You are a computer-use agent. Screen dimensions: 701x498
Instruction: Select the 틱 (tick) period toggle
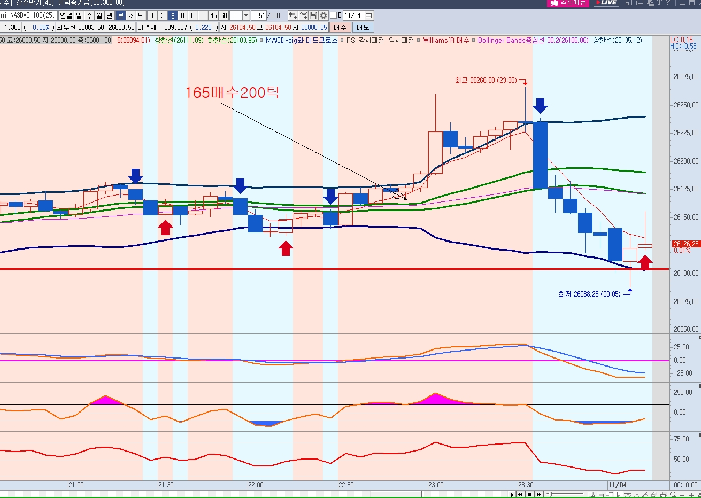pos(141,15)
